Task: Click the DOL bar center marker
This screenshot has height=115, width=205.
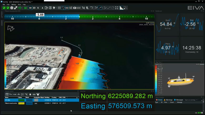Action: [x=79, y=17]
